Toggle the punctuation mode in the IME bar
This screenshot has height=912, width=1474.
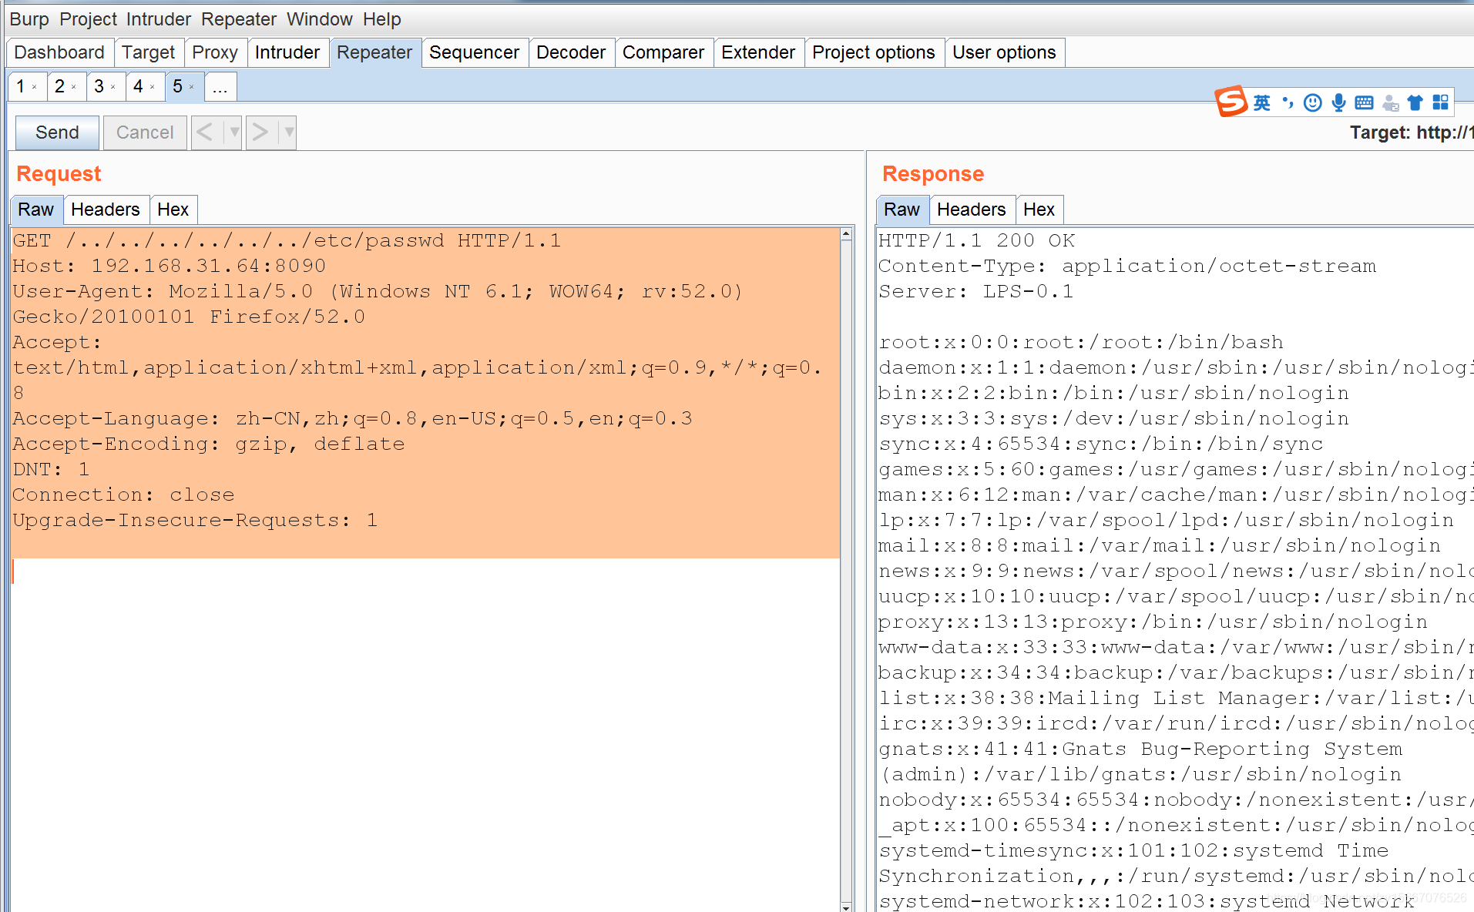[1288, 102]
